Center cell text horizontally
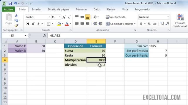Screen dimensions: 188x105 [x=82, y=24]
